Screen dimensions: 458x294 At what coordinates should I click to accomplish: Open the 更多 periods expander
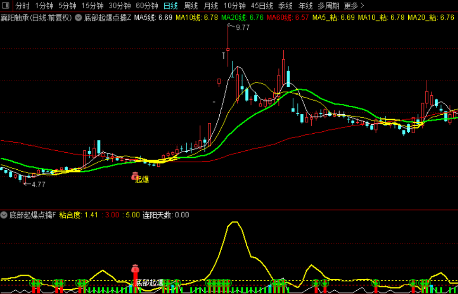(354, 6)
